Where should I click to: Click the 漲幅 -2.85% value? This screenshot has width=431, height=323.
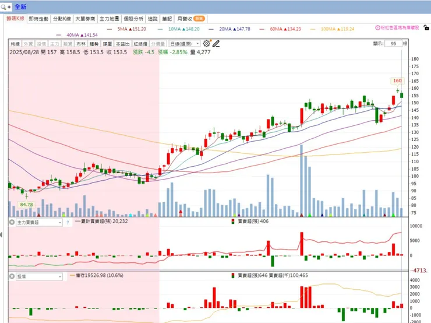[172, 52]
